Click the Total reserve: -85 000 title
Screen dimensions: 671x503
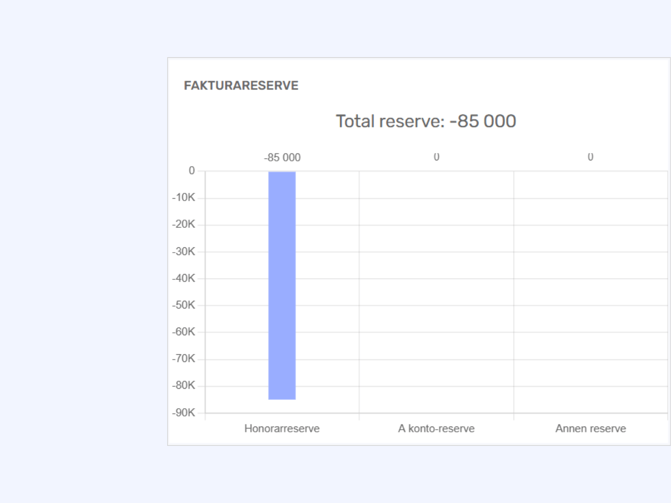point(426,121)
